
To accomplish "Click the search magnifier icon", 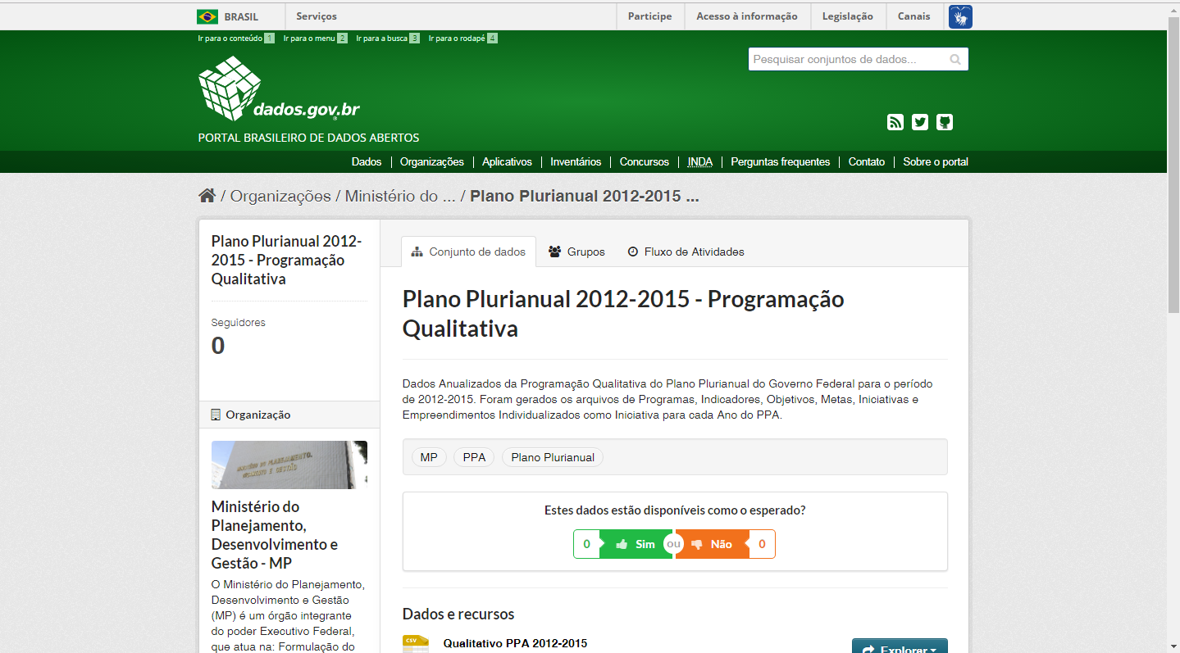I will [x=955, y=60].
